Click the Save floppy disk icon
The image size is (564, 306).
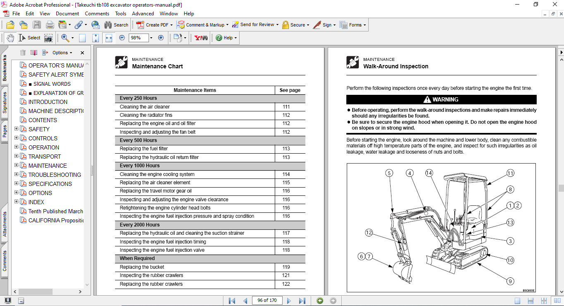pos(37,25)
